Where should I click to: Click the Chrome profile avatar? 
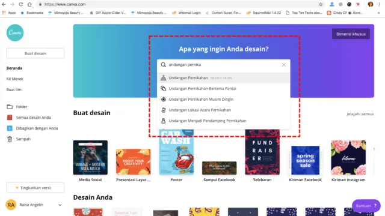[x=371, y=4]
